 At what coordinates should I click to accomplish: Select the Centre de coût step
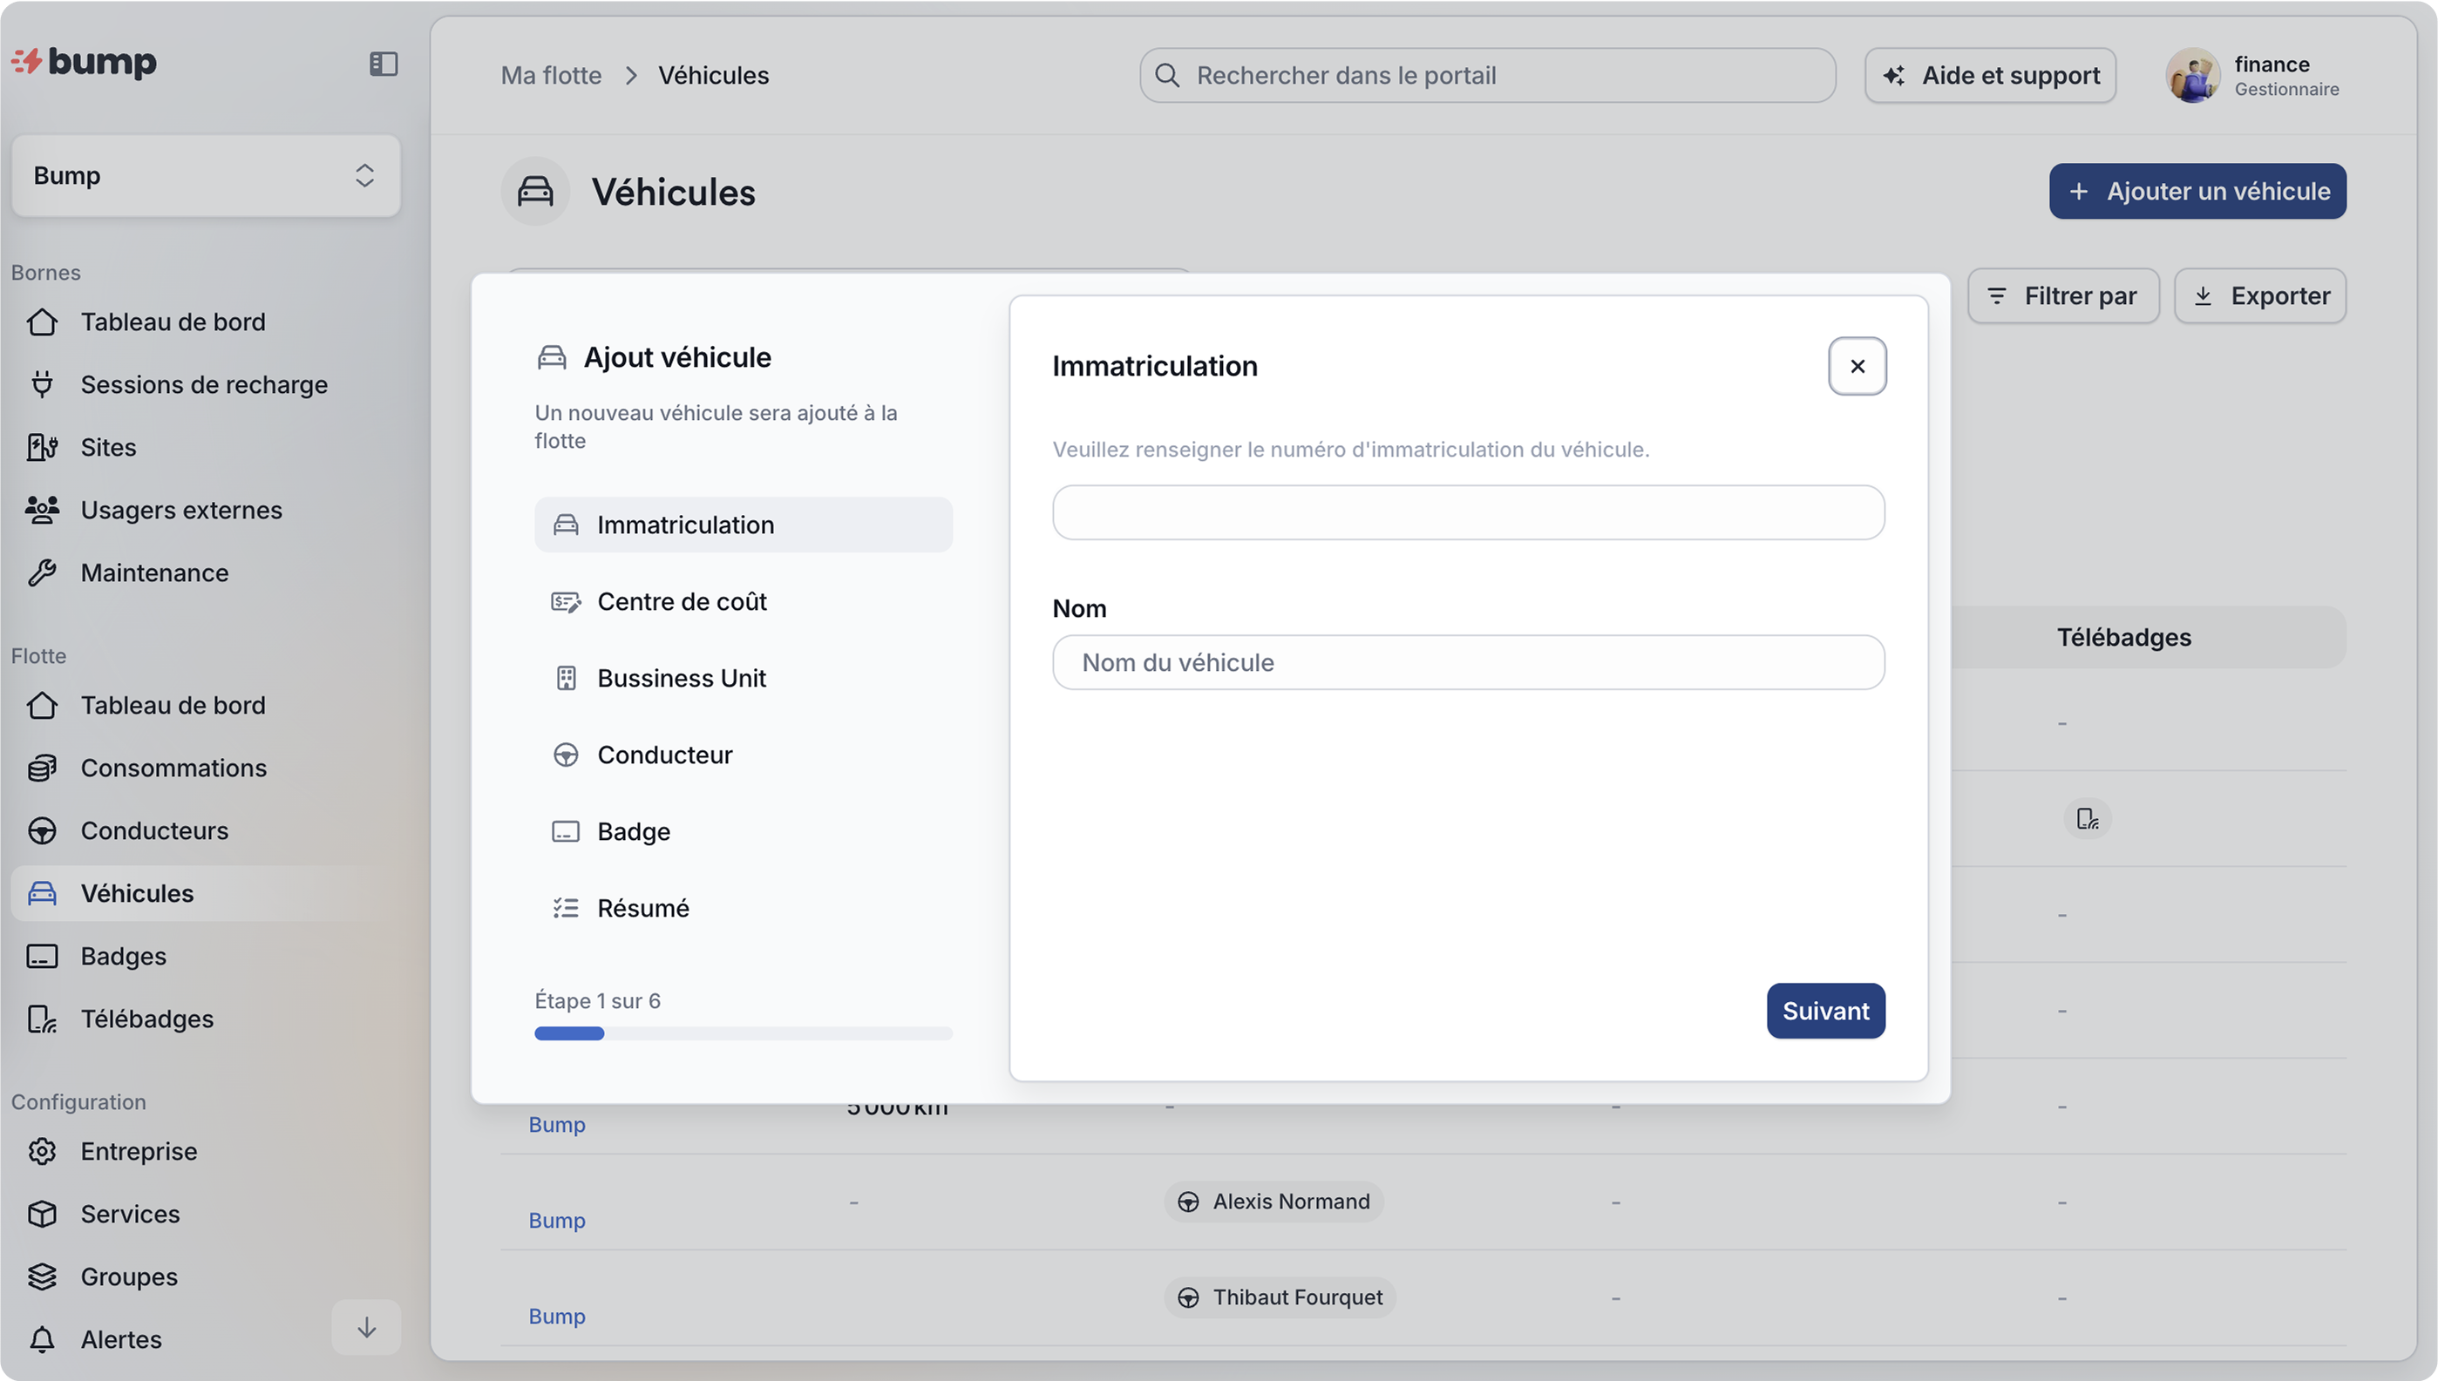681,601
